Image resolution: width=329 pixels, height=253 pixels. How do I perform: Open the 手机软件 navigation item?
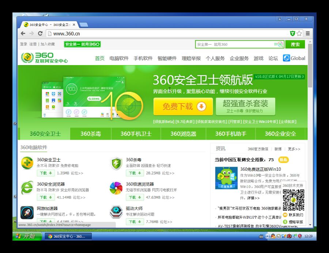[x=143, y=58]
